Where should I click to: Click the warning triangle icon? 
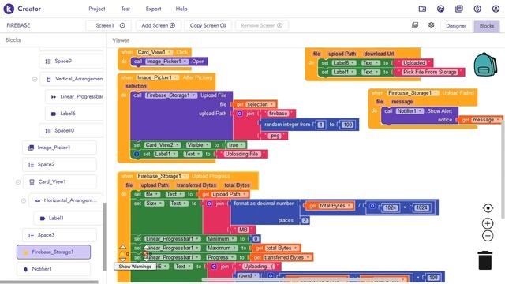pyautogui.click(x=123, y=254)
